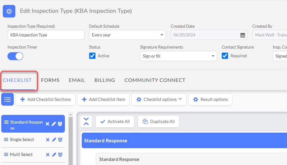Open the Created Date calendar picker

point(242,35)
